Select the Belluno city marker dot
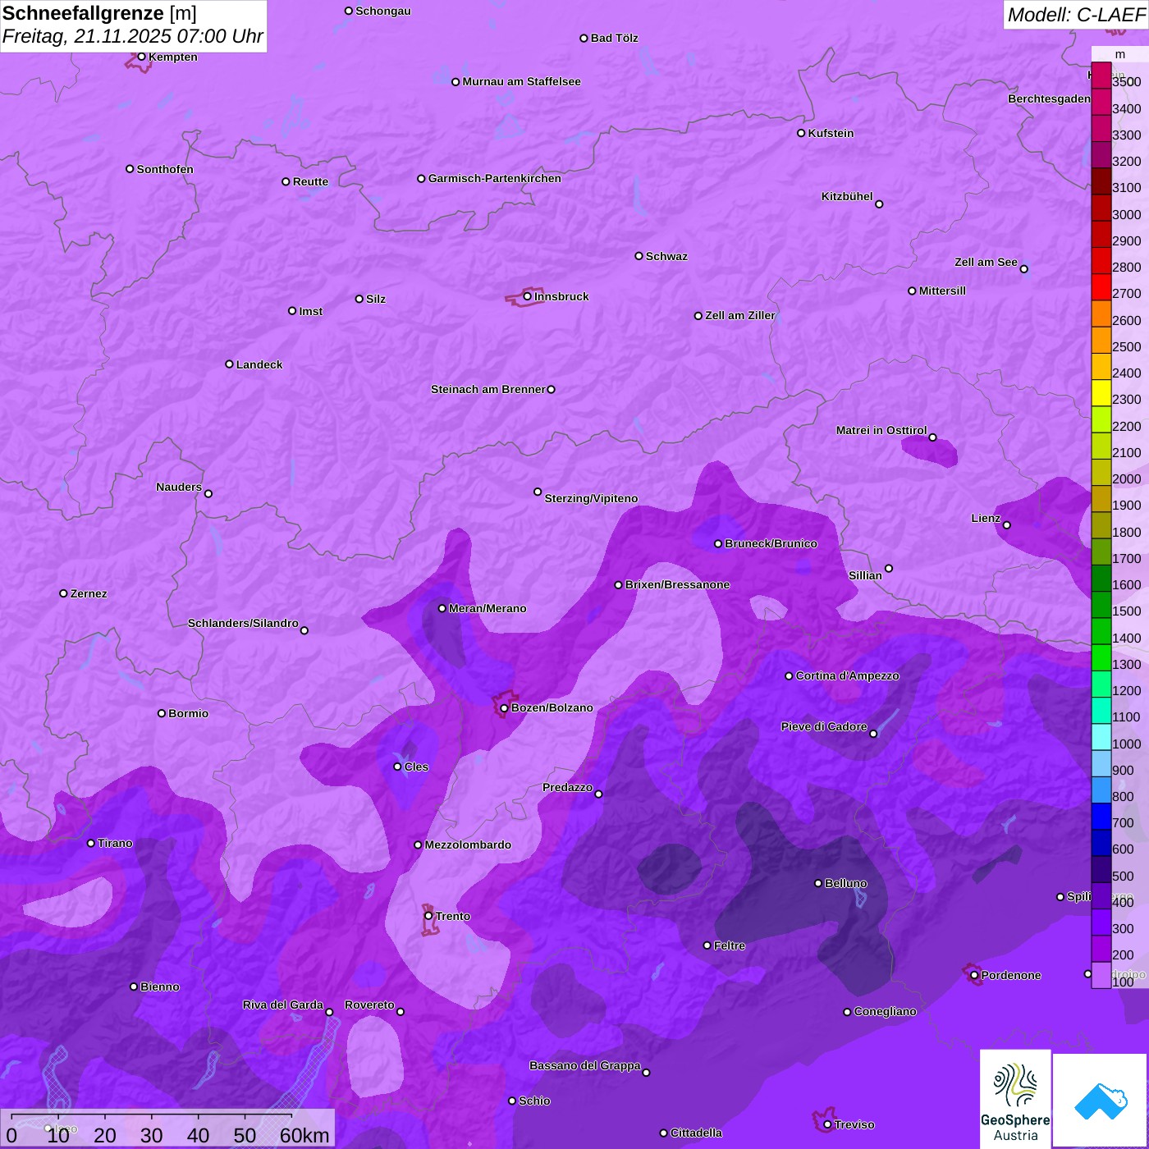This screenshot has height=1149, width=1149. pos(818,883)
